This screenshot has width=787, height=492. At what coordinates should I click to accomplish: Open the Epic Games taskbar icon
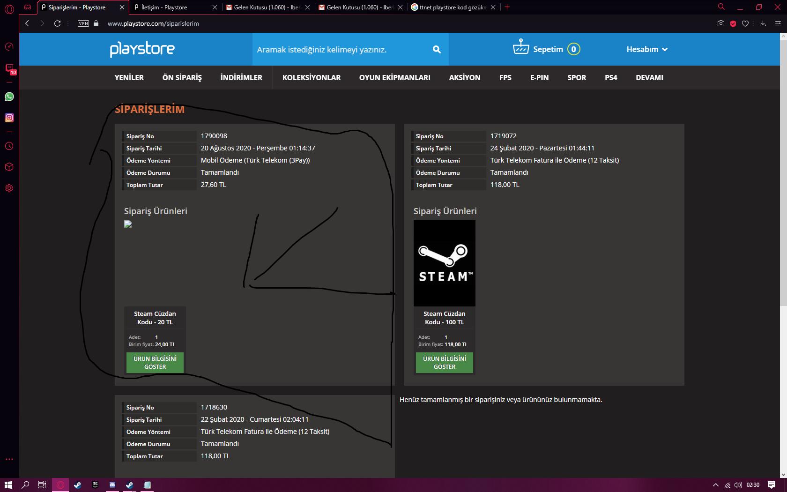(x=95, y=485)
